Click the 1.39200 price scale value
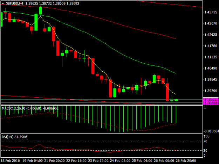The width and height of the screenshot is (219, 164). click(211, 91)
